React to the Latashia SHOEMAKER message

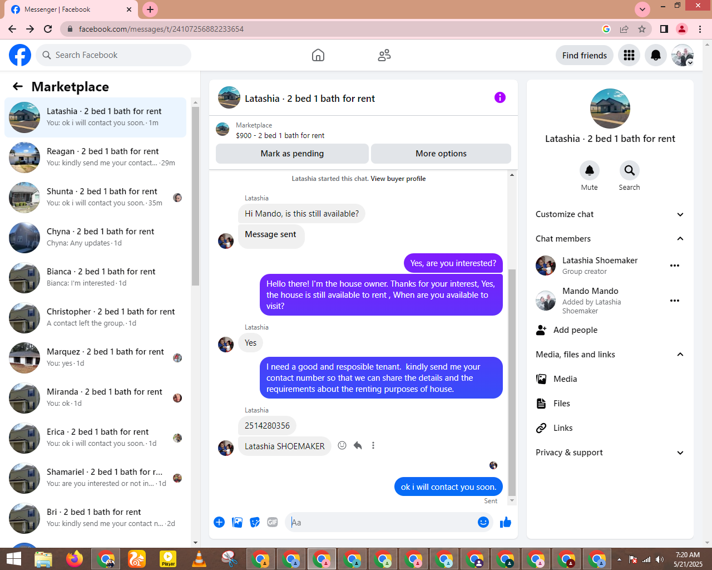coord(342,445)
